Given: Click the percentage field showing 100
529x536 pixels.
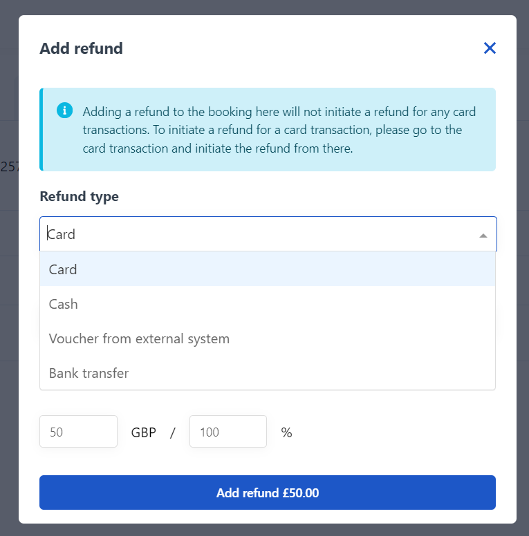Looking at the screenshot, I should tap(228, 432).
